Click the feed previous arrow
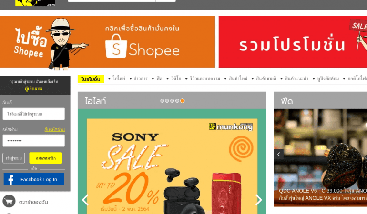This screenshot has height=214, width=367. [278, 154]
